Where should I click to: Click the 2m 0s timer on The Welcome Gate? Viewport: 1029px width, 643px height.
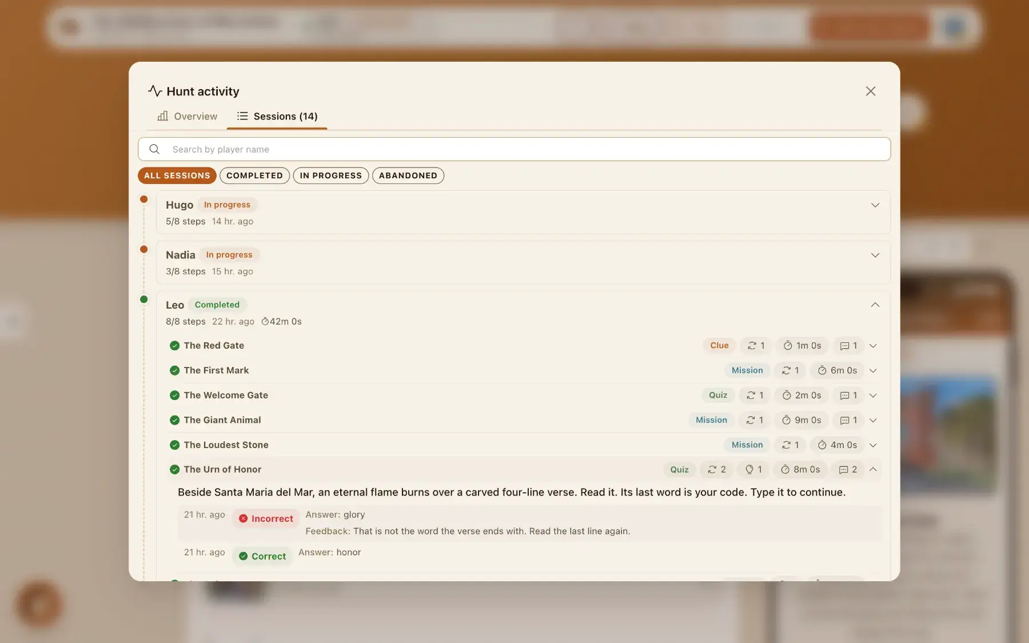pos(801,395)
